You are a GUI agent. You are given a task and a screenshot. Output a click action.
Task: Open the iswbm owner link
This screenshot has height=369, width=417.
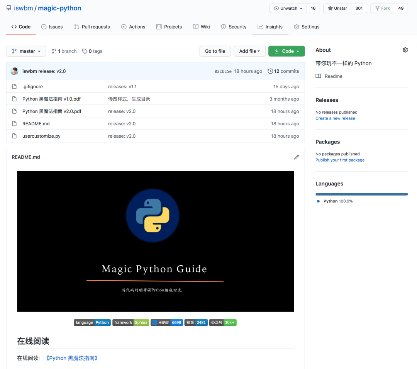tap(24, 8)
